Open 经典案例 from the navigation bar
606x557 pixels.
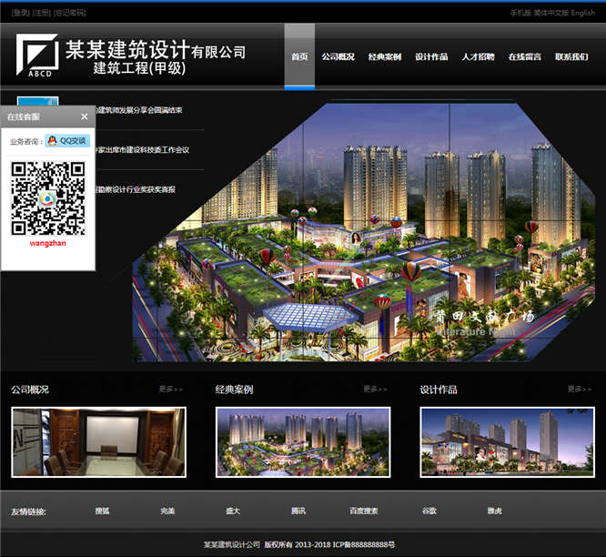[x=385, y=56]
